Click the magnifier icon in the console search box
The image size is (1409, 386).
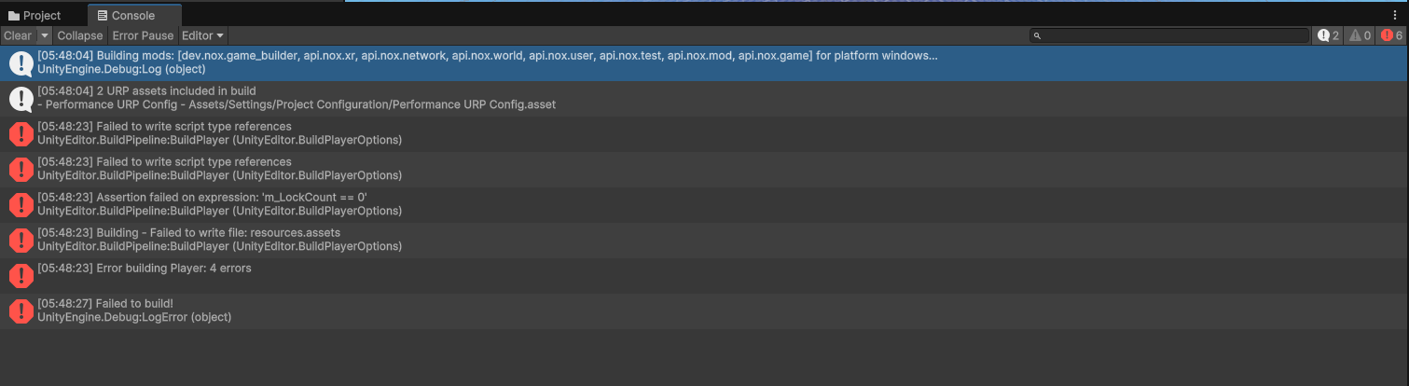coord(1036,36)
